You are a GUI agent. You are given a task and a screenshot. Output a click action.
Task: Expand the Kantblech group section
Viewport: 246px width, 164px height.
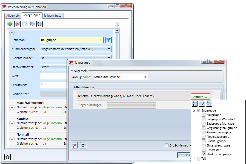click(x=12, y=123)
